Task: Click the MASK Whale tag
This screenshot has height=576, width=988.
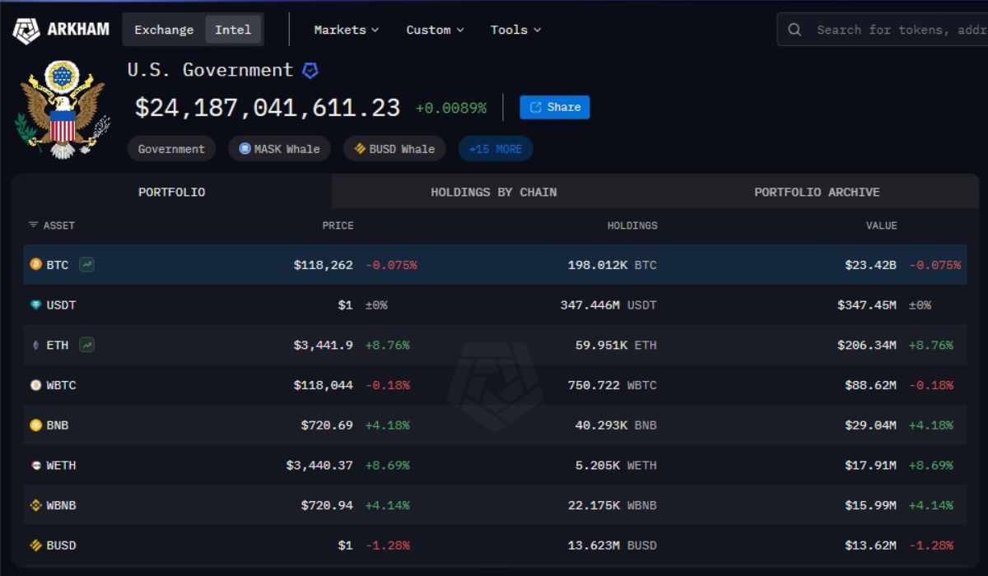Action: 279,149
